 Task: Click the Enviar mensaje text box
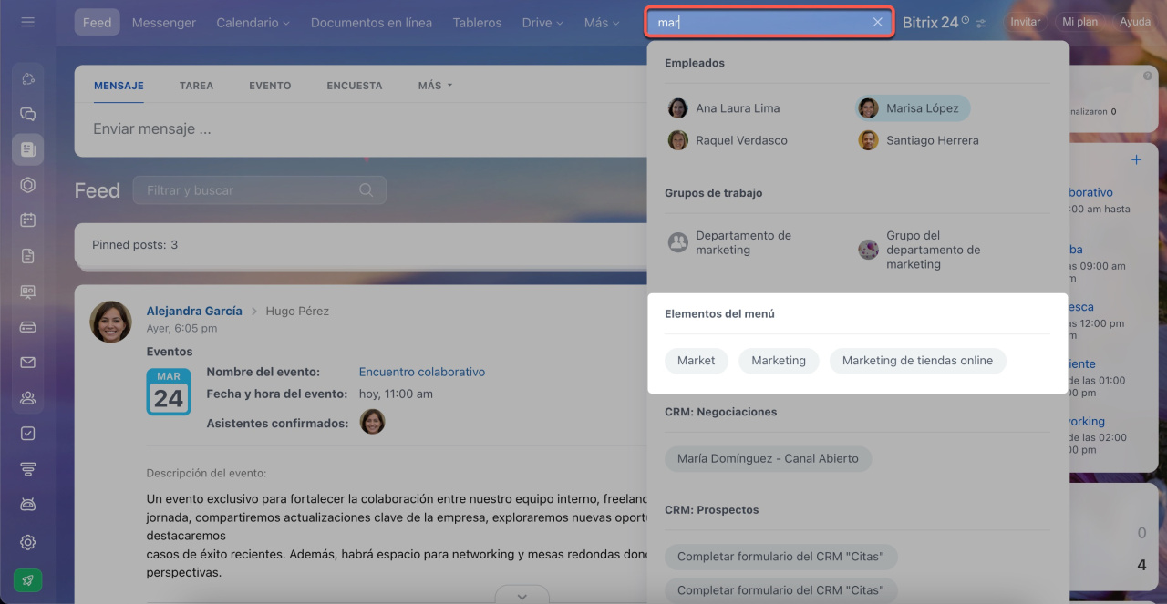(x=361, y=129)
